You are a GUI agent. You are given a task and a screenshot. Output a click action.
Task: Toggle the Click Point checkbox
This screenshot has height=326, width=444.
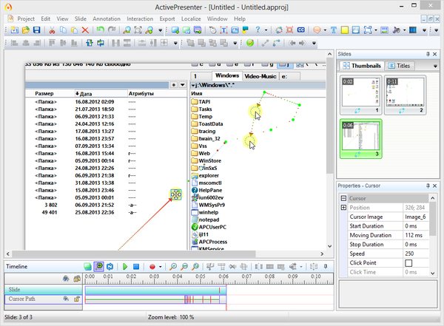(x=409, y=263)
